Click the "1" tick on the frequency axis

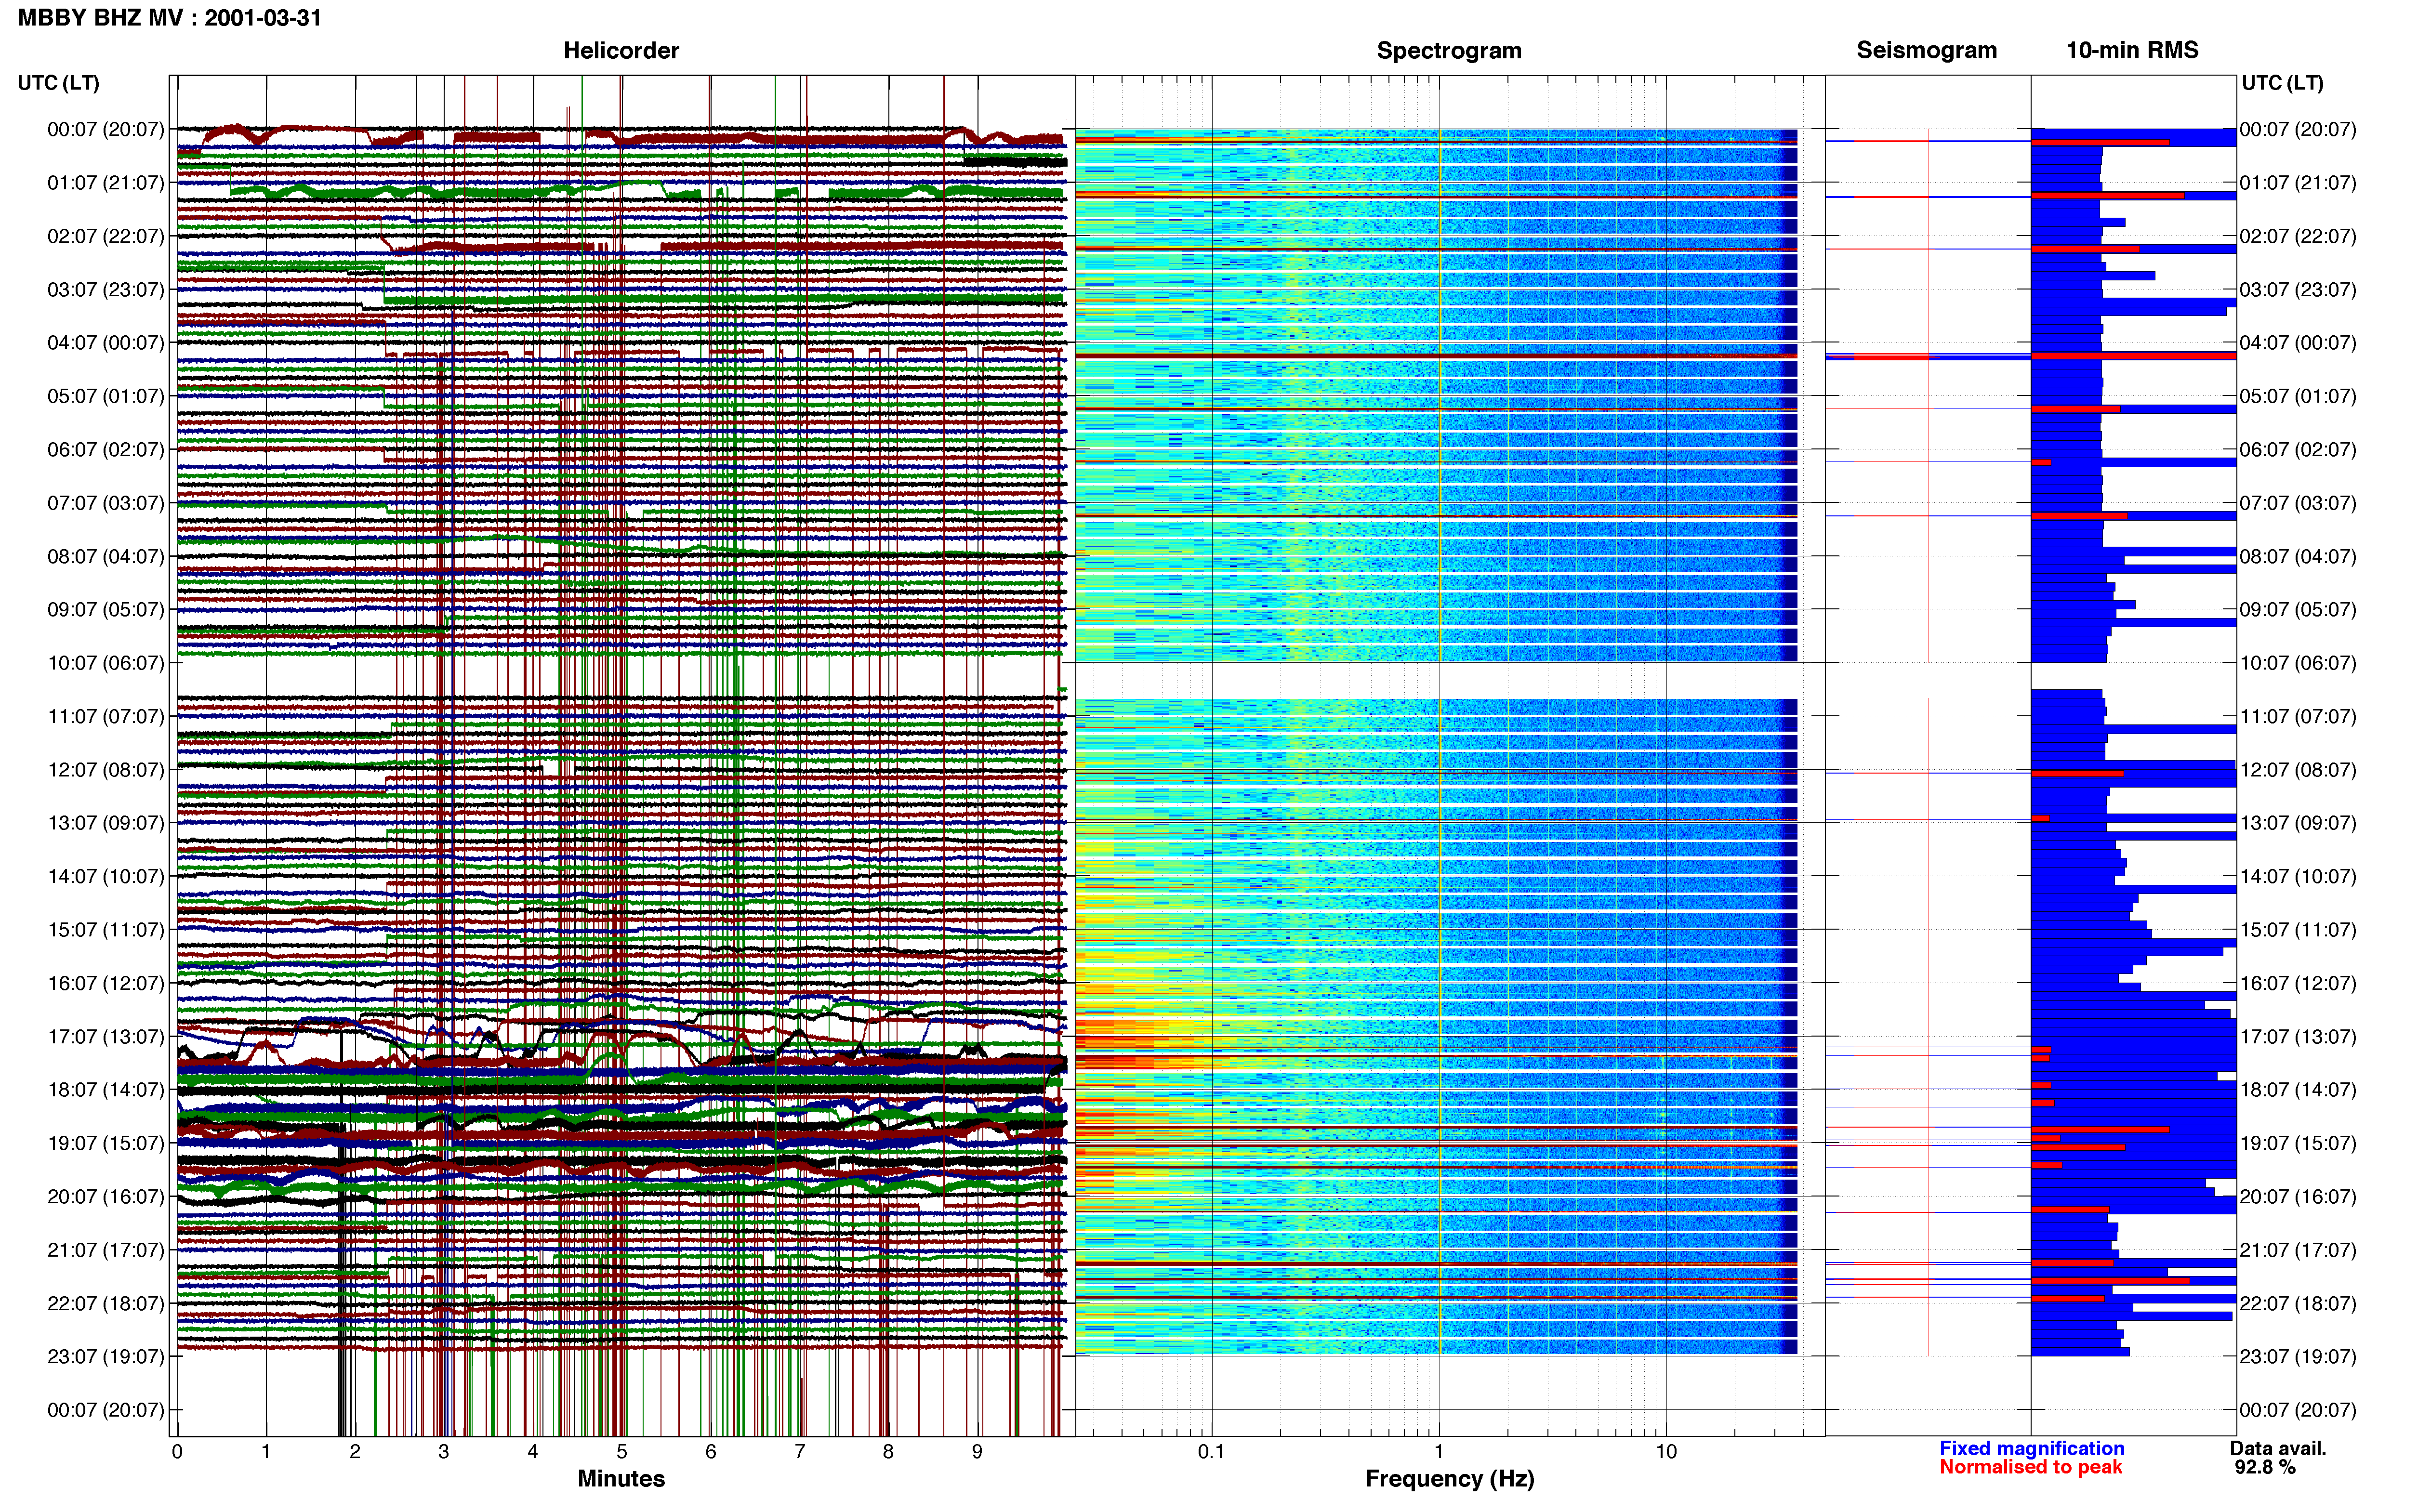(x=1439, y=1452)
